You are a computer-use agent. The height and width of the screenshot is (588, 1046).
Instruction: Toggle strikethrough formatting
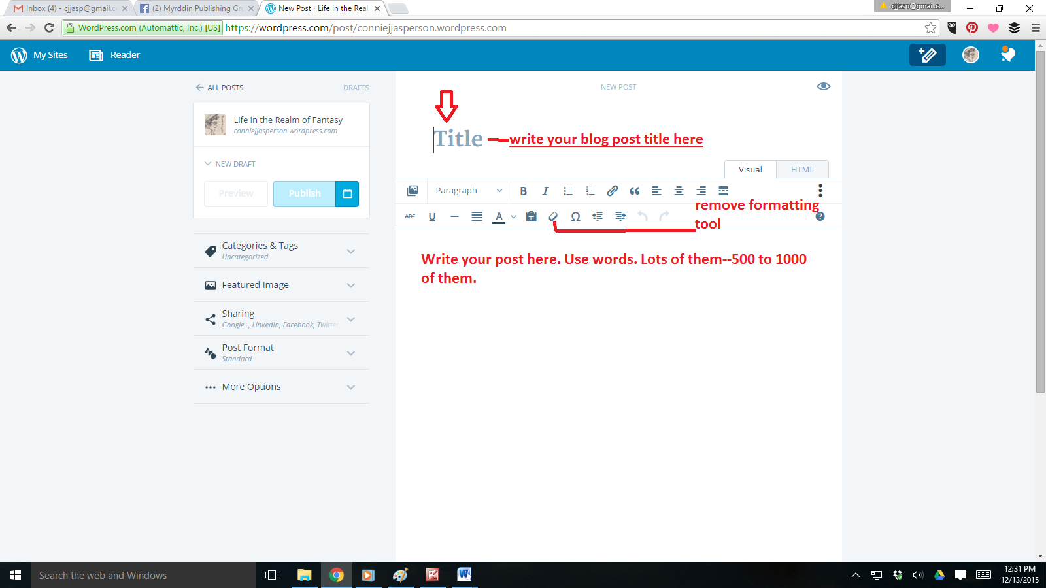(410, 216)
